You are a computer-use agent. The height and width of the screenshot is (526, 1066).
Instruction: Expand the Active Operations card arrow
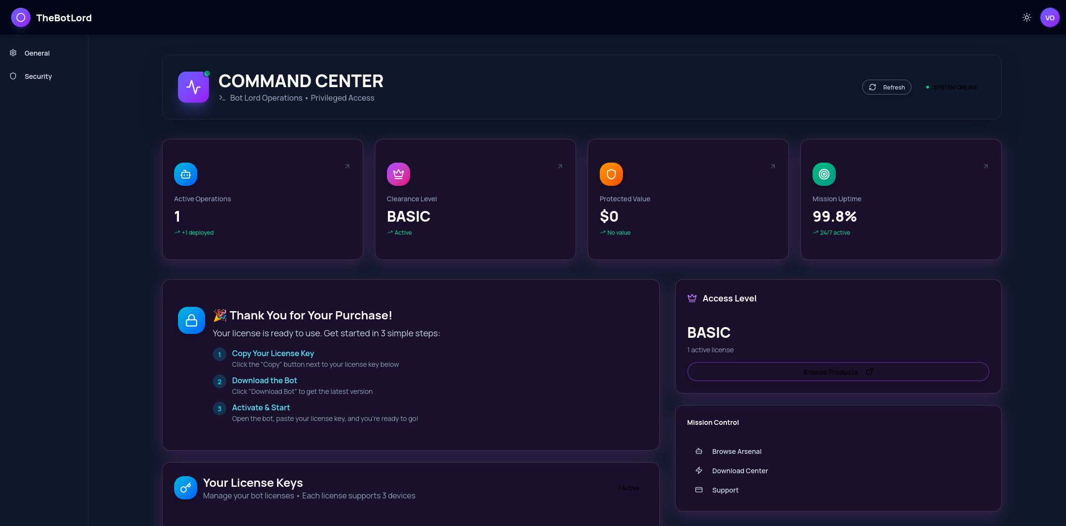pyautogui.click(x=347, y=166)
